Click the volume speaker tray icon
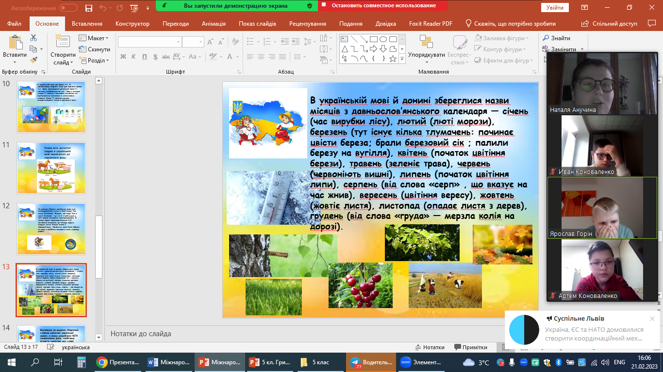 (x=605, y=362)
